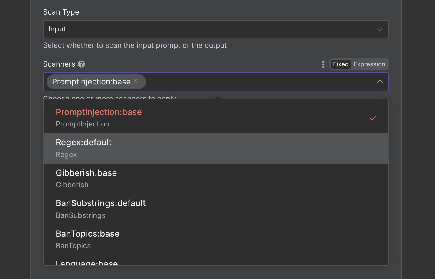
Task: Collapse the Scanners list using the up chevron
Action: [380, 82]
